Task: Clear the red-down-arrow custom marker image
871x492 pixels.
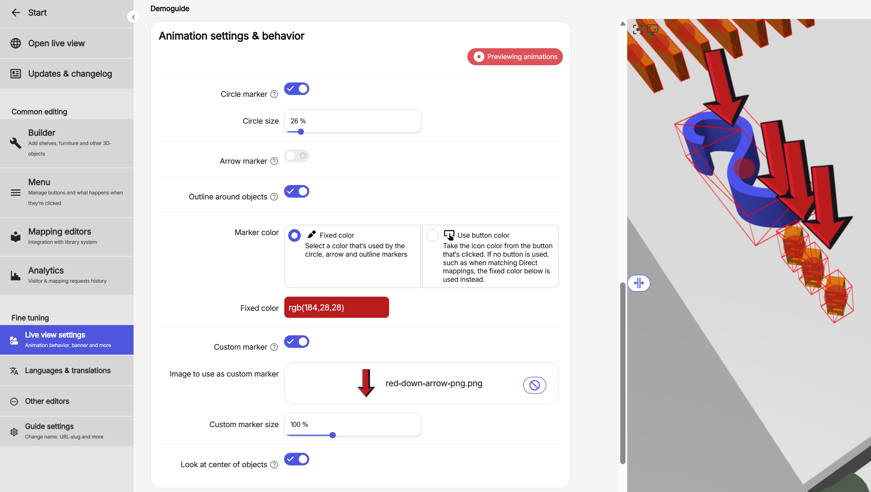Action: [534, 385]
